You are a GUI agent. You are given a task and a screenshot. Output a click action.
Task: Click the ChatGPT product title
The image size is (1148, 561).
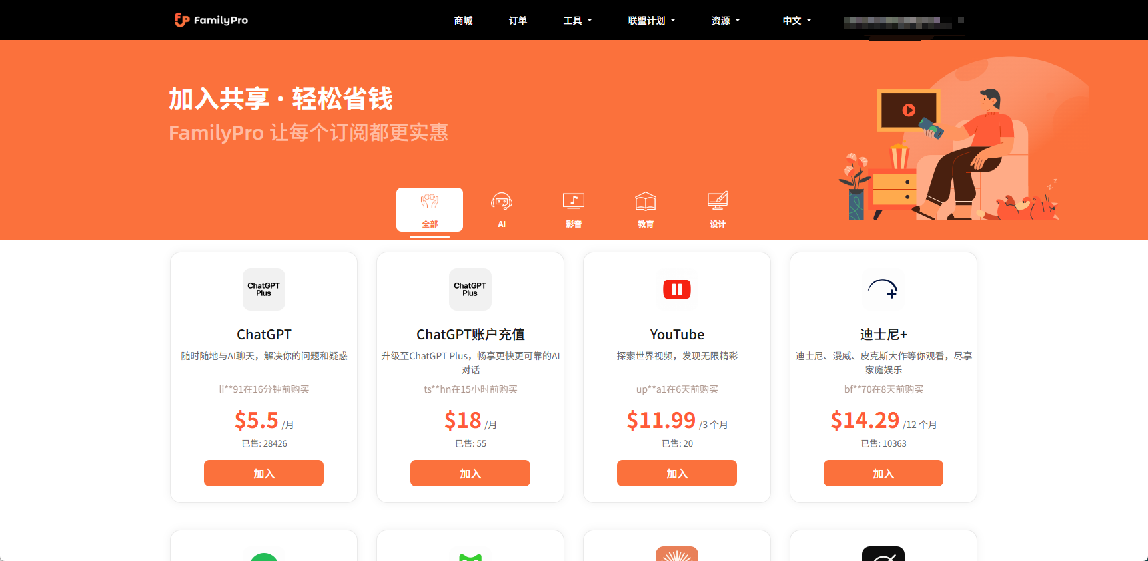pyautogui.click(x=264, y=335)
